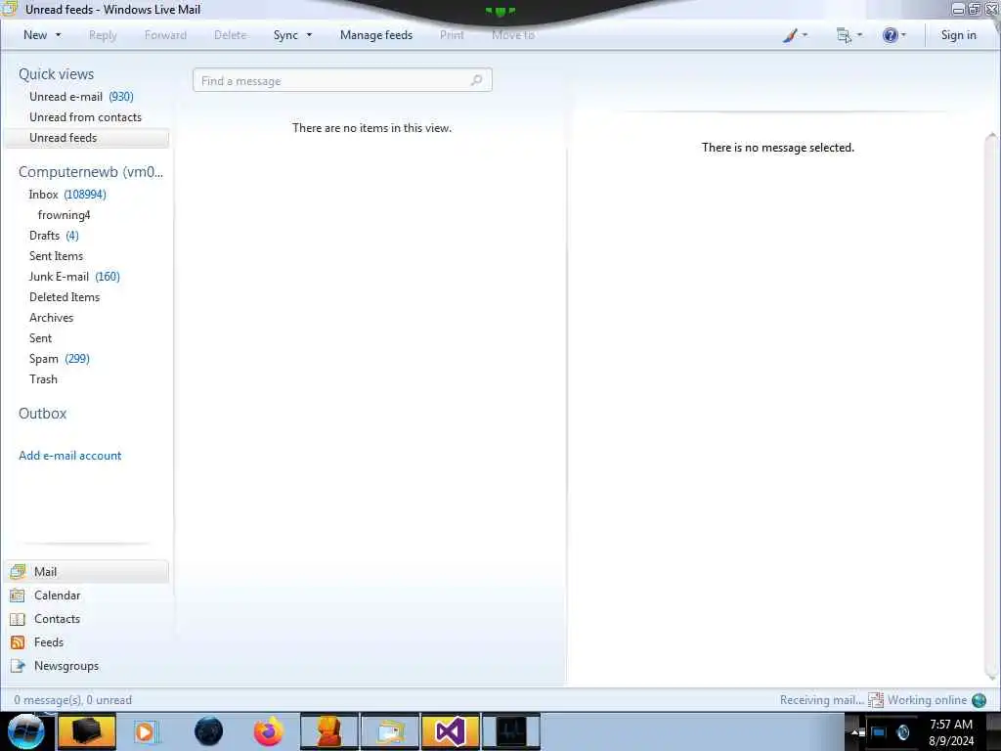
Task: Click the orange Feeds RSS icon
Action: [18, 642]
